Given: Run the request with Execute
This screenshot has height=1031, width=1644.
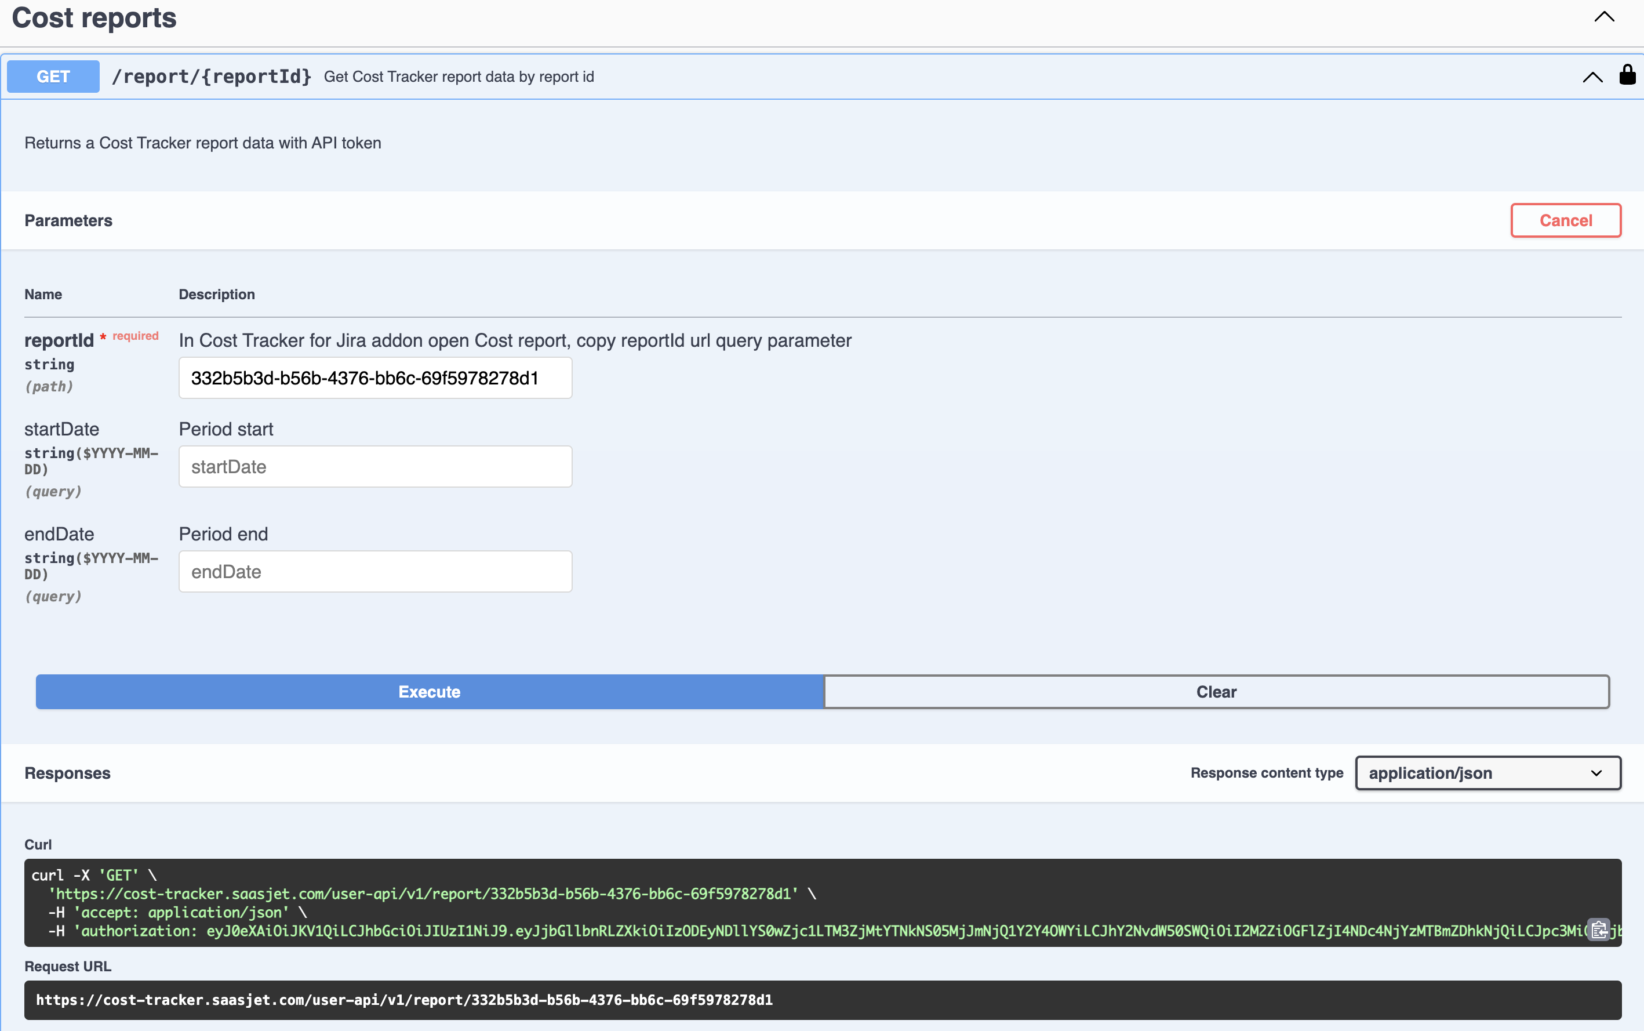Looking at the screenshot, I should [430, 691].
